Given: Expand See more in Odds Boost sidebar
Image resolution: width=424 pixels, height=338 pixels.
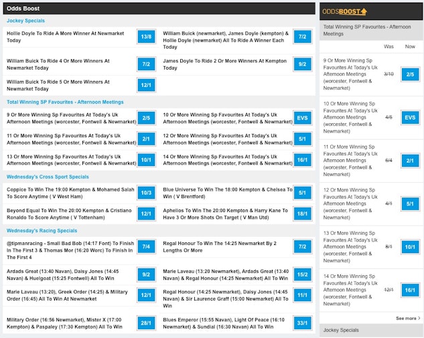Looking at the screenshot, I should (408, 318).
